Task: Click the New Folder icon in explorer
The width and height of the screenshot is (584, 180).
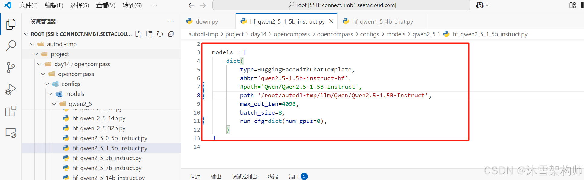Action: [149, 34]
